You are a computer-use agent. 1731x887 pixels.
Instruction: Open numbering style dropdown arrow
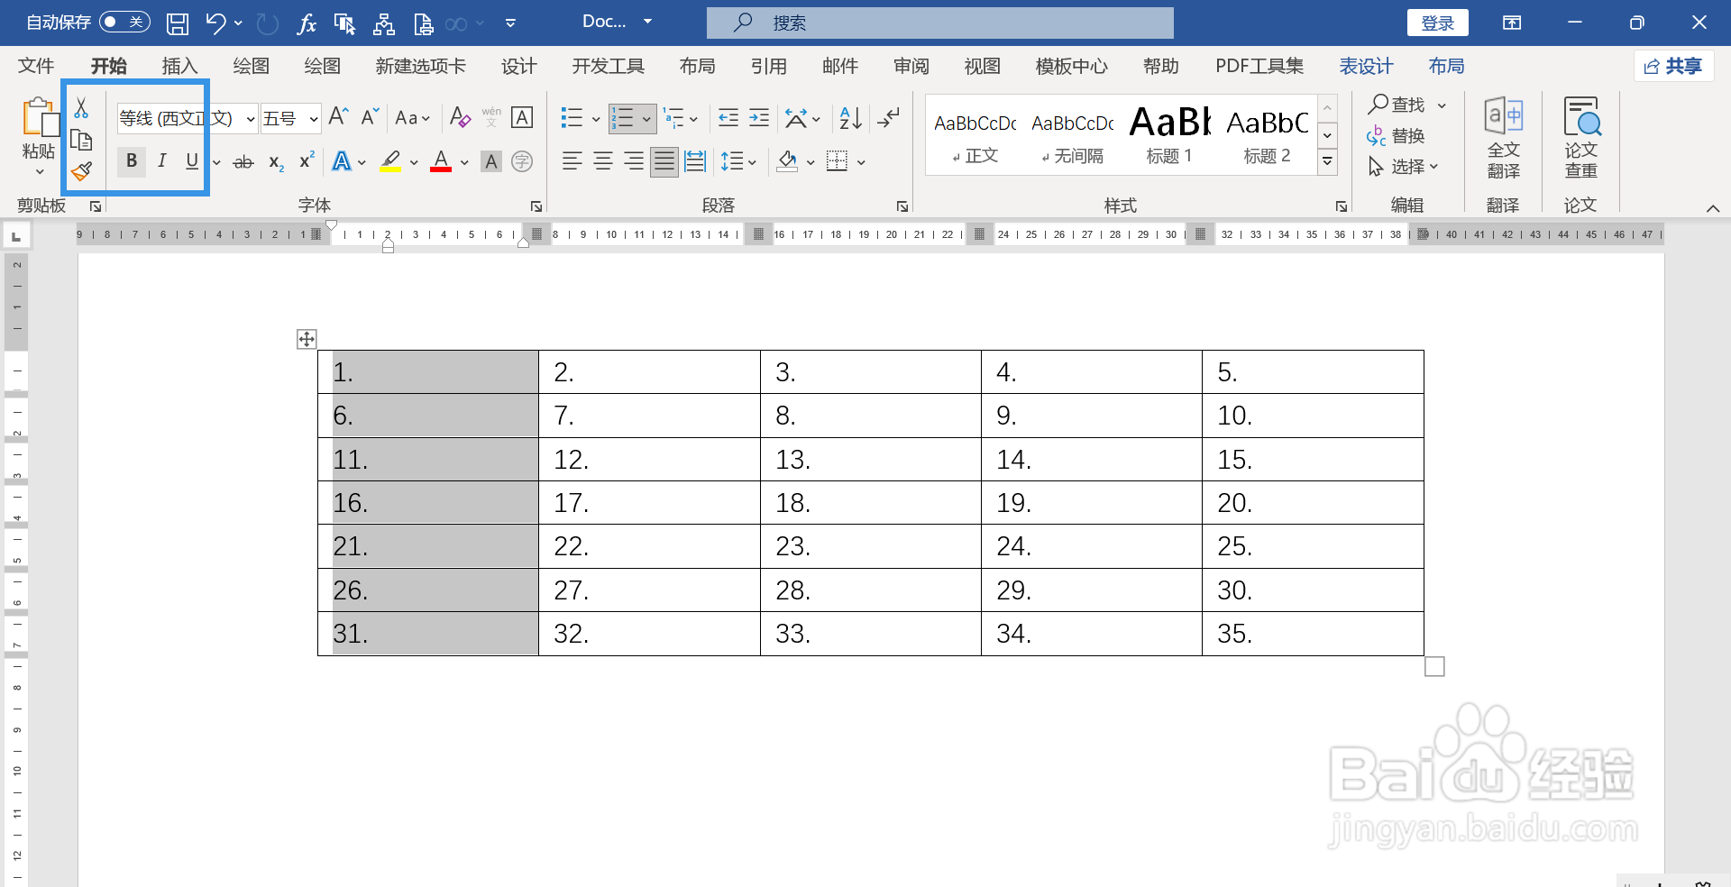coord(646,119)
